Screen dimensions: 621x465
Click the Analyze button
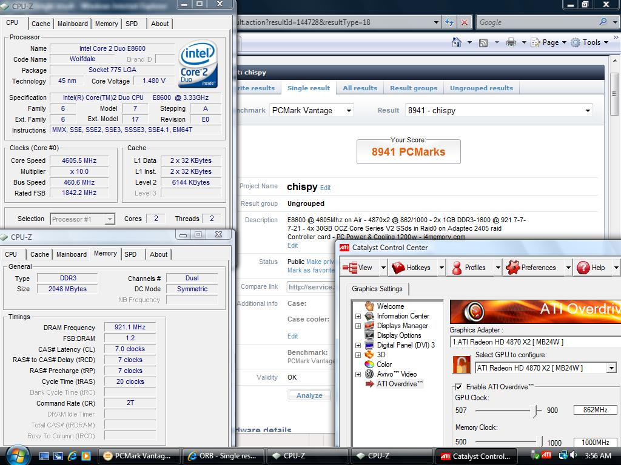point(309,395)
